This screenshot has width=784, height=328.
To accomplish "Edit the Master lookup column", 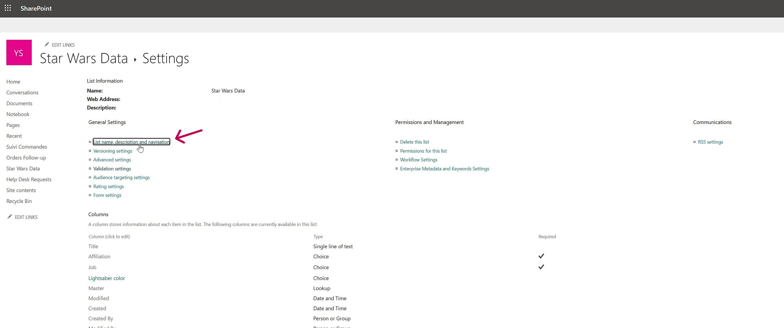I will tap(96, 288).
